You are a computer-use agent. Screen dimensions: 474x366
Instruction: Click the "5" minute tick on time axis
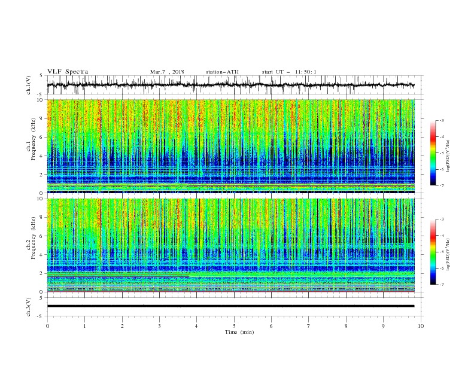tap(234, 326)
